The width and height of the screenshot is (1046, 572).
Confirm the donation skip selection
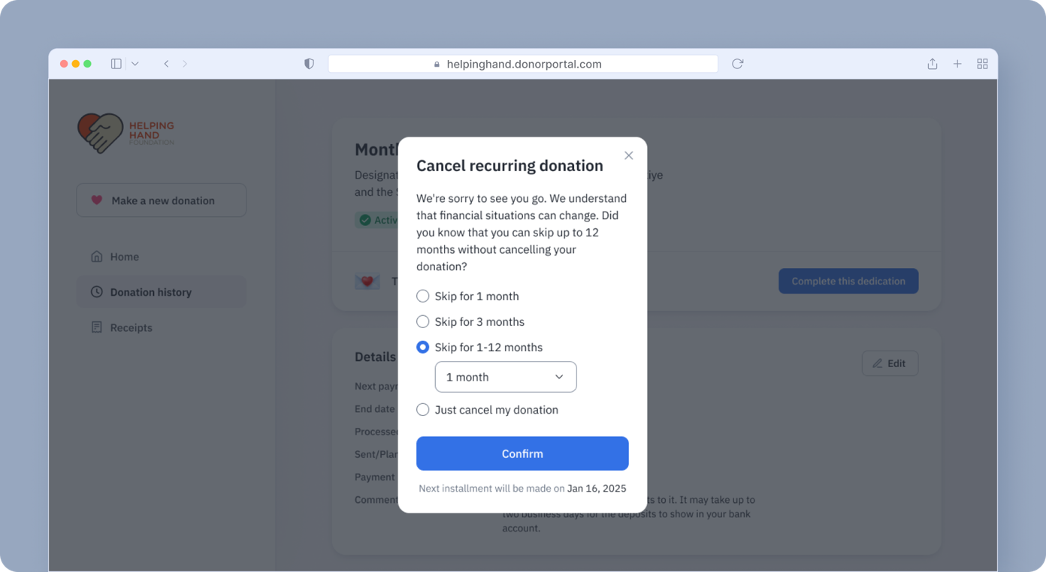tap(522, 453)
